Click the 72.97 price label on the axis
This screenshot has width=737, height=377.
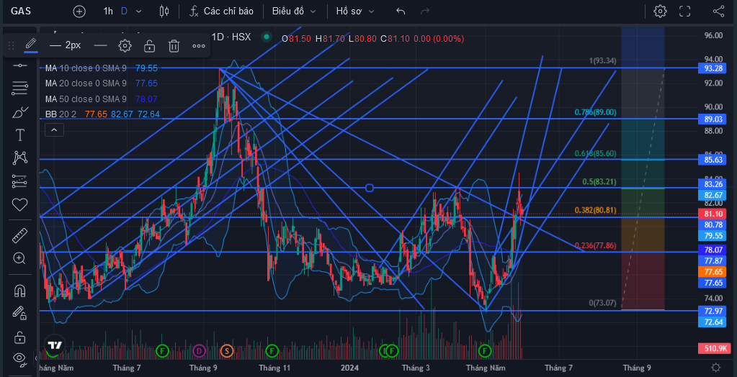713,310
